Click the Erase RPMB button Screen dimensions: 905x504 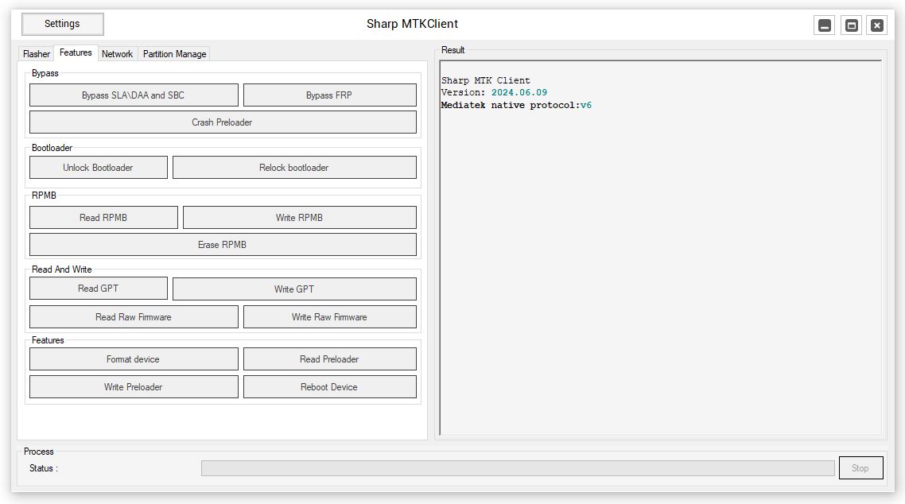pos(222,245)
